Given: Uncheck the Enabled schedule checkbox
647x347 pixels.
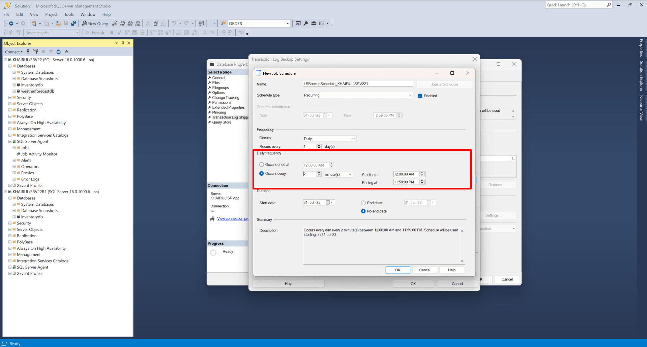Looking at the screenshot, I should pyautogui.click(x=420, y=96).
